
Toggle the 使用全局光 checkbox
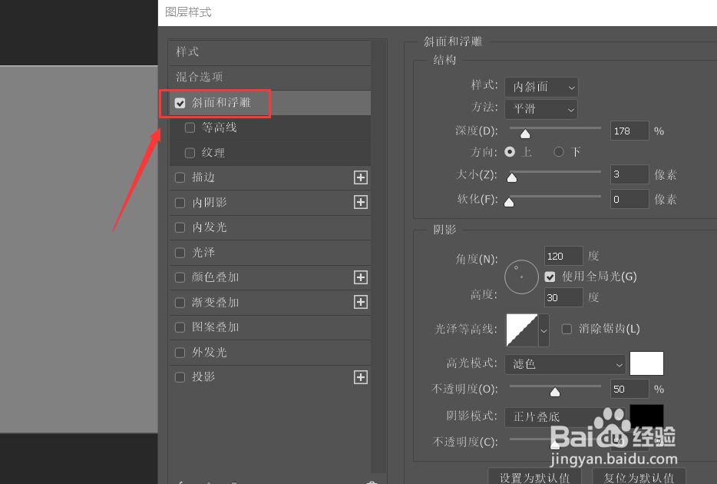[x=550, y=277]
